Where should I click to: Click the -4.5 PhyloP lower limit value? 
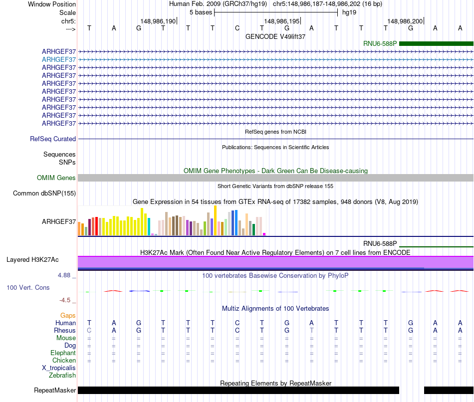pos(65,300)
